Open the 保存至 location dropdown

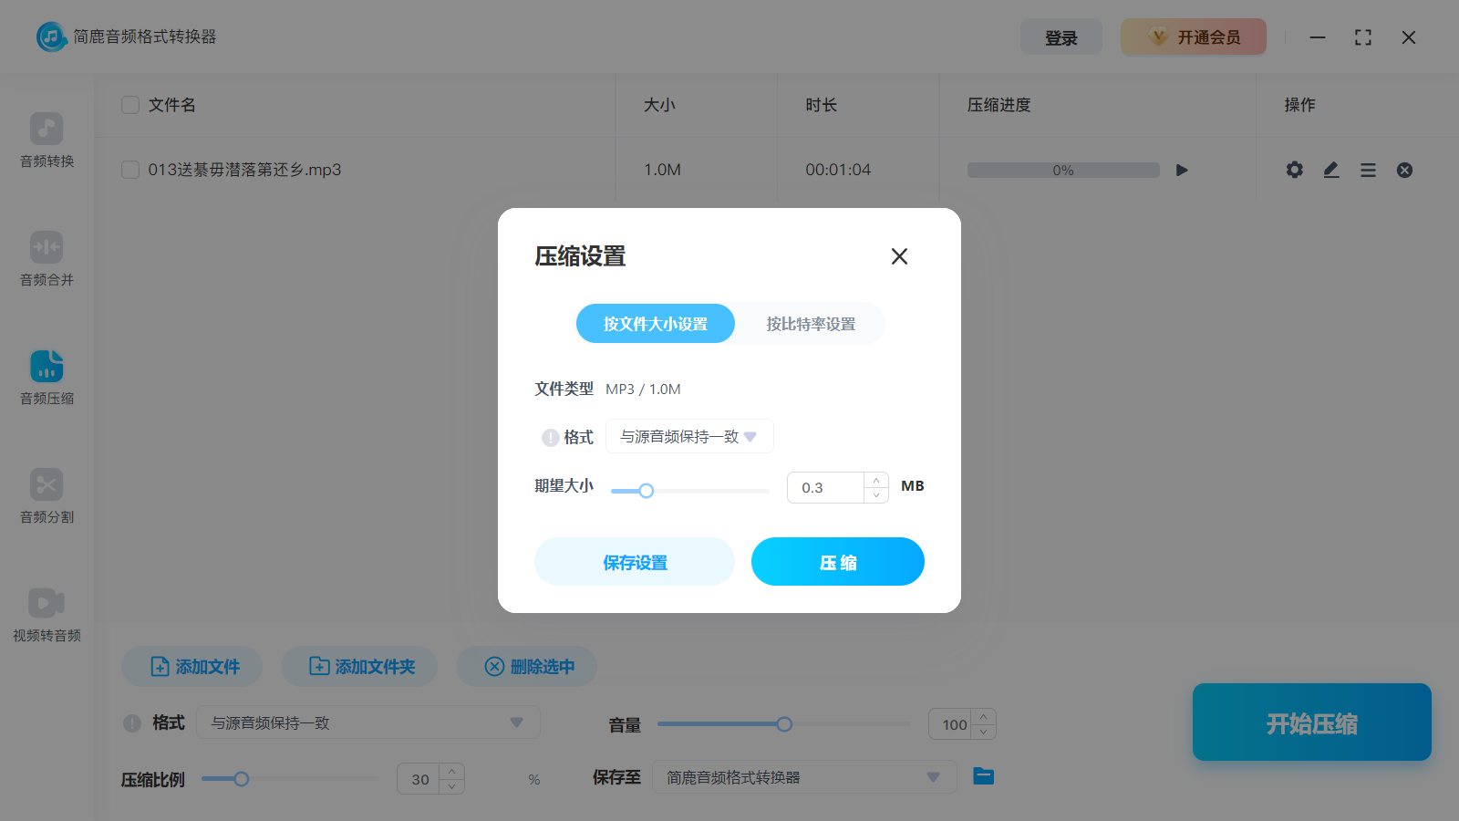click(803, 777)
